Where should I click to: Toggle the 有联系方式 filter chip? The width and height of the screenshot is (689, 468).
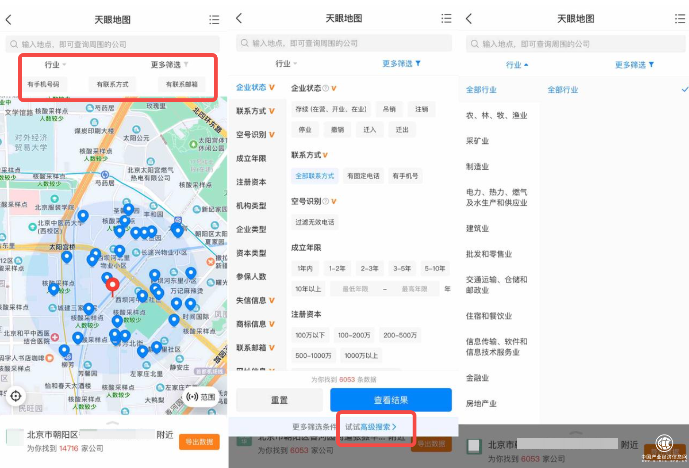coord(112,84)
